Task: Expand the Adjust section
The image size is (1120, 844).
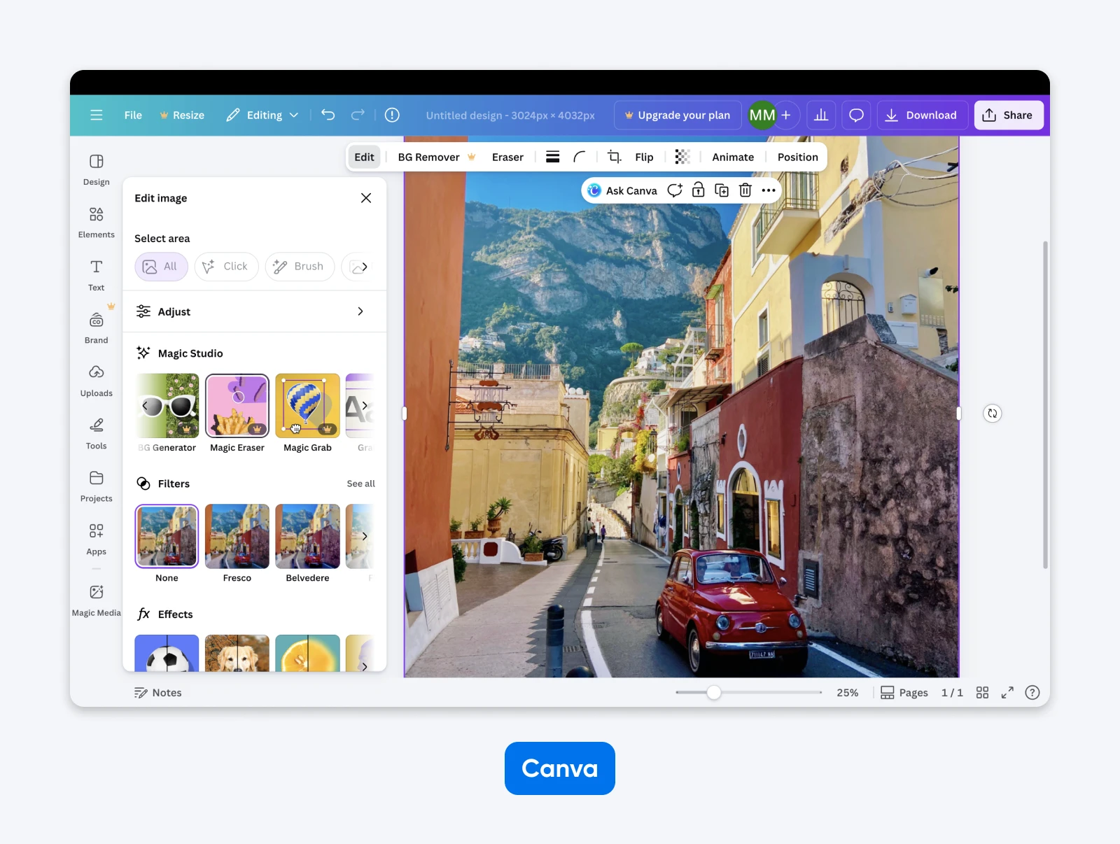Action: pyautogui.click(x=253, y=311)
